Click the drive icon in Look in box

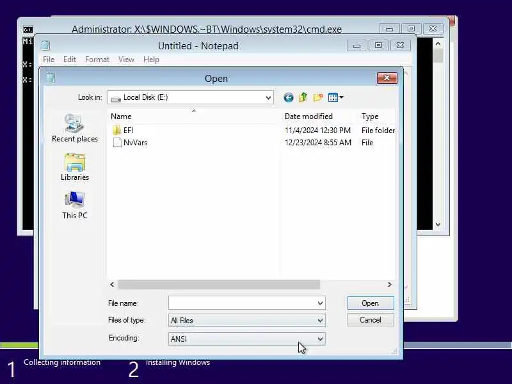point(116,98)
